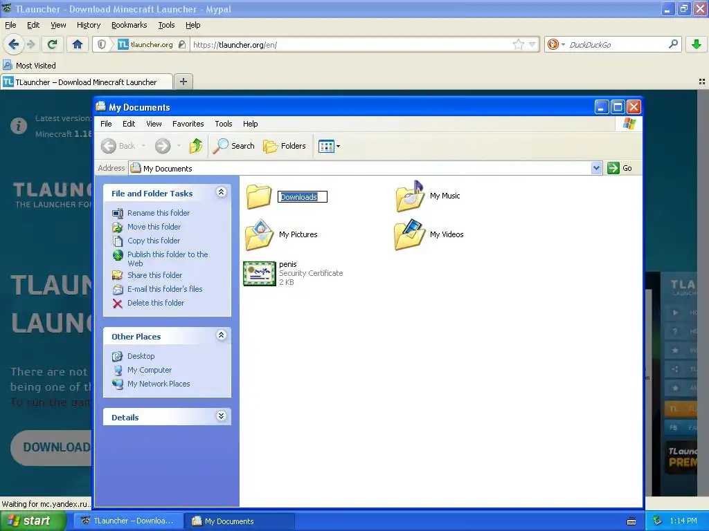This screenshot has height=531, width=709.
Task: Bookmark page with the star icon
Action: 518,44
